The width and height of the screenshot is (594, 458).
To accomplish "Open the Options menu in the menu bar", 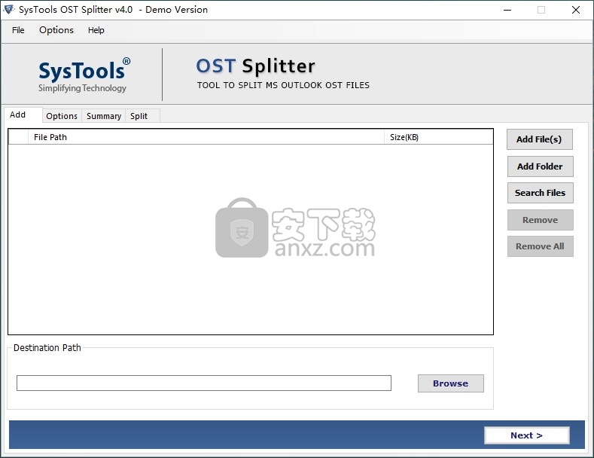I will (x=56, y=30).
